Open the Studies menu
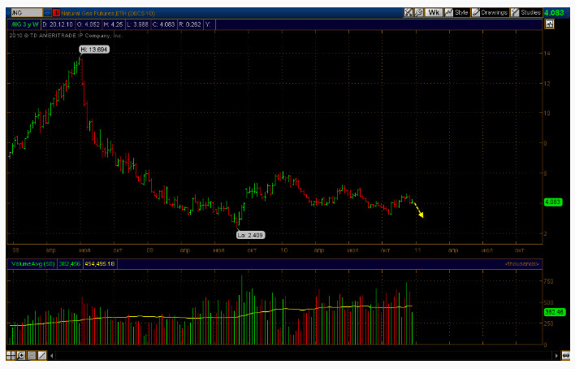This screenshot has height=369, width=575. click(525, 12)
